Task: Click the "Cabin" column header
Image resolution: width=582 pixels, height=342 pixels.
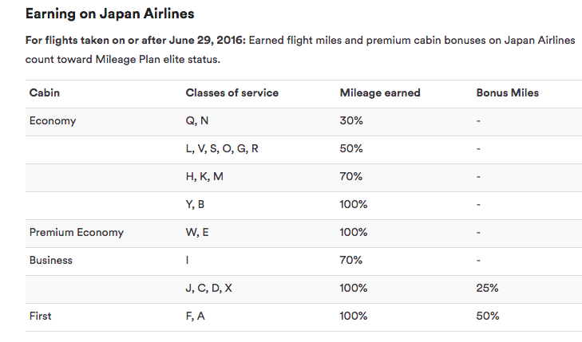Action: point(44,93)
